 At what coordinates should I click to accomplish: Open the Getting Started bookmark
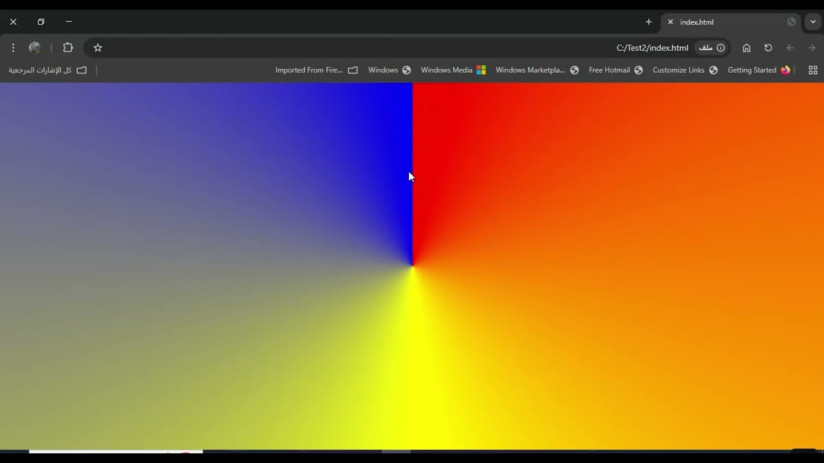[x=759, y=70]
